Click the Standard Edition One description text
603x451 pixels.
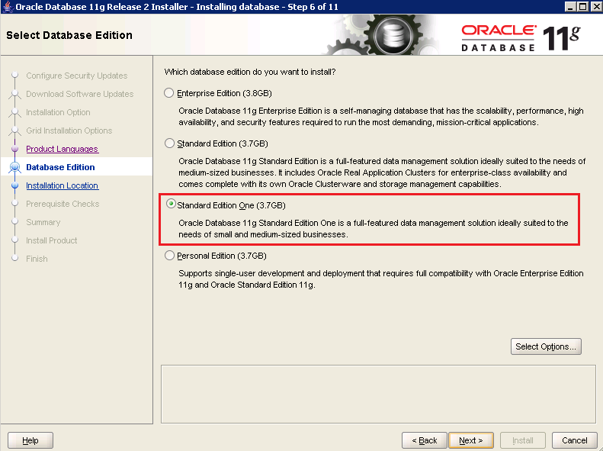373,229
